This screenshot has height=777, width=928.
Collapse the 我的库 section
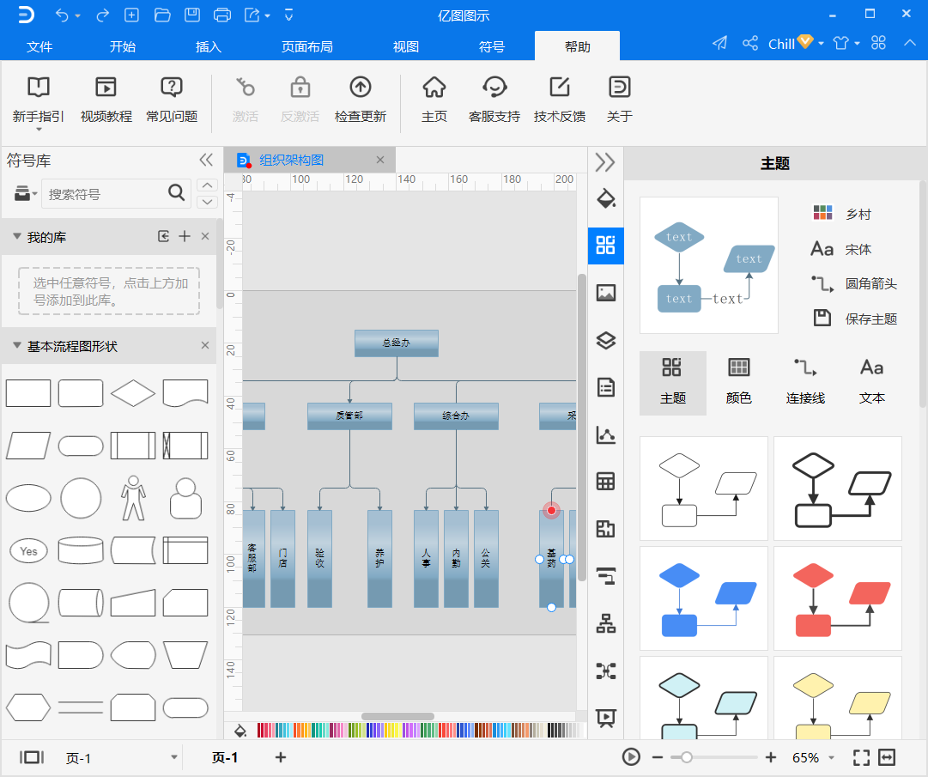(16, 236)
